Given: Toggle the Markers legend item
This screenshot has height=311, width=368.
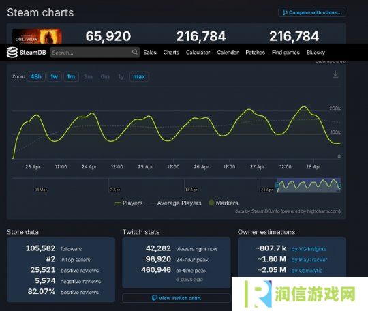Looking at the screenshot, I should 224,203.
